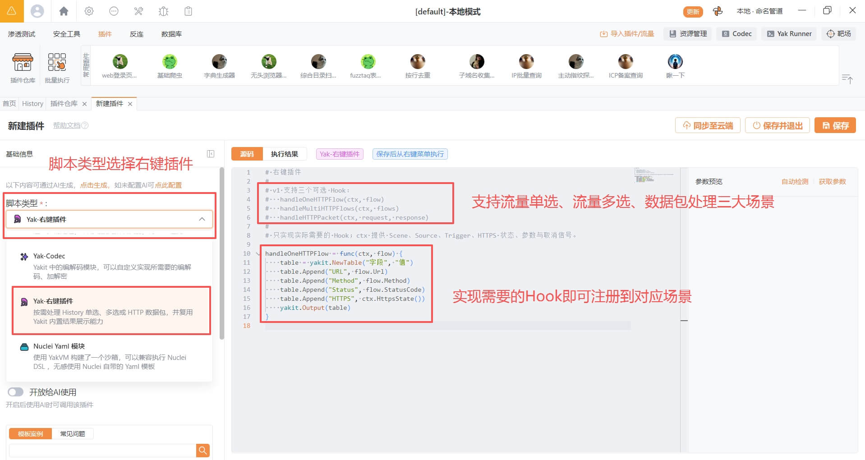
Task: Click 获取参数 link
Action: (832, 181)
